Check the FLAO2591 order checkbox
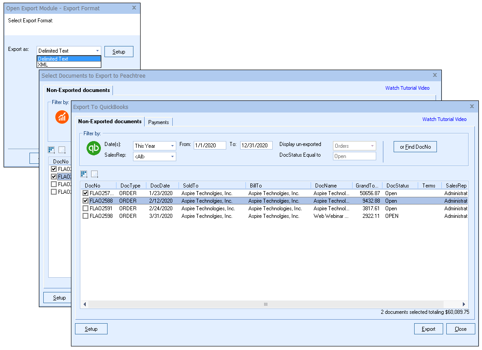Screen dimensions: 482x350 [86, 208]
